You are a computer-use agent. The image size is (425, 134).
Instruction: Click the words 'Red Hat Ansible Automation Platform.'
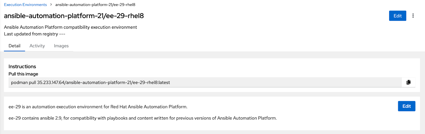click(149, 107)
